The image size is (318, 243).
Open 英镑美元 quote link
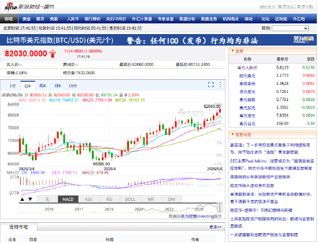(247, 84)
